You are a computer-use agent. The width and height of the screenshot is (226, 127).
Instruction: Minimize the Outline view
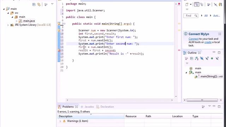pyautogui.click(x=214, y=52)
